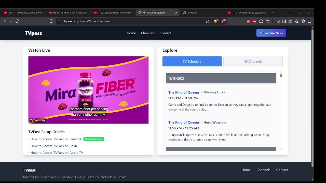The height and width of the screenshot is (183, 326).
Task: Open Contact in the top navigation
Action: point(166,33)
